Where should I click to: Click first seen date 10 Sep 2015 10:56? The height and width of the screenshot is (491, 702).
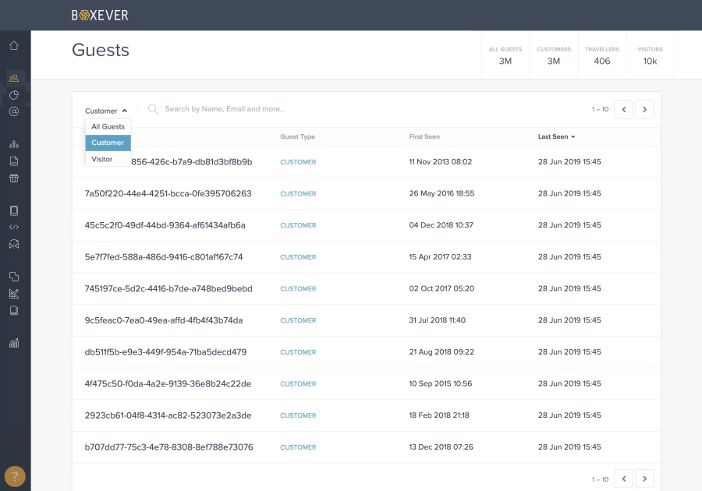point(441,383)
